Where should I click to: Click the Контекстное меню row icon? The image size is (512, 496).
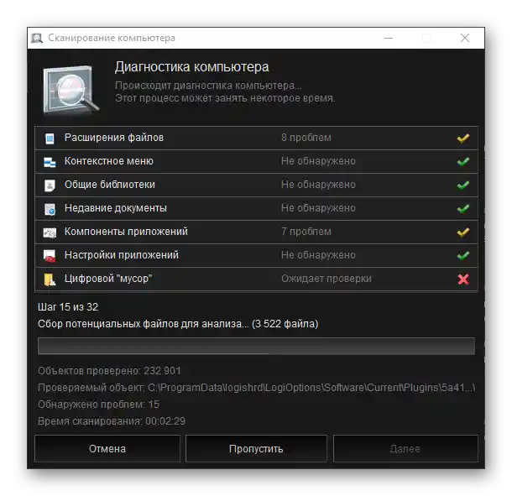50,162
